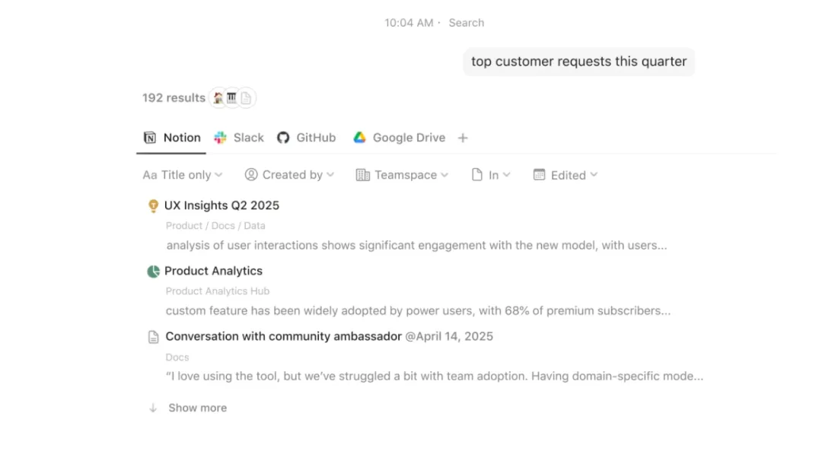822x467 pixels.
Task: Click the GitHub octocat icon
Action: (x=283, y=138)
